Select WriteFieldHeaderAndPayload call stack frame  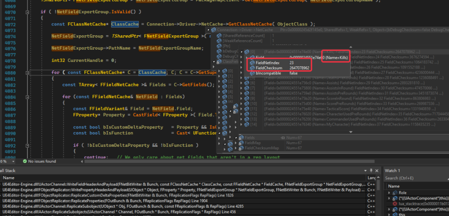click(183, 184)
